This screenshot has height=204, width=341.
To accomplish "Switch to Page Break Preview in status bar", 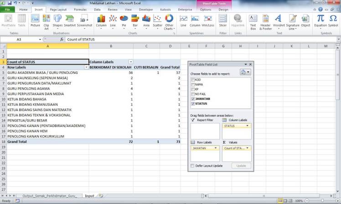I will (x=290, y=201).
